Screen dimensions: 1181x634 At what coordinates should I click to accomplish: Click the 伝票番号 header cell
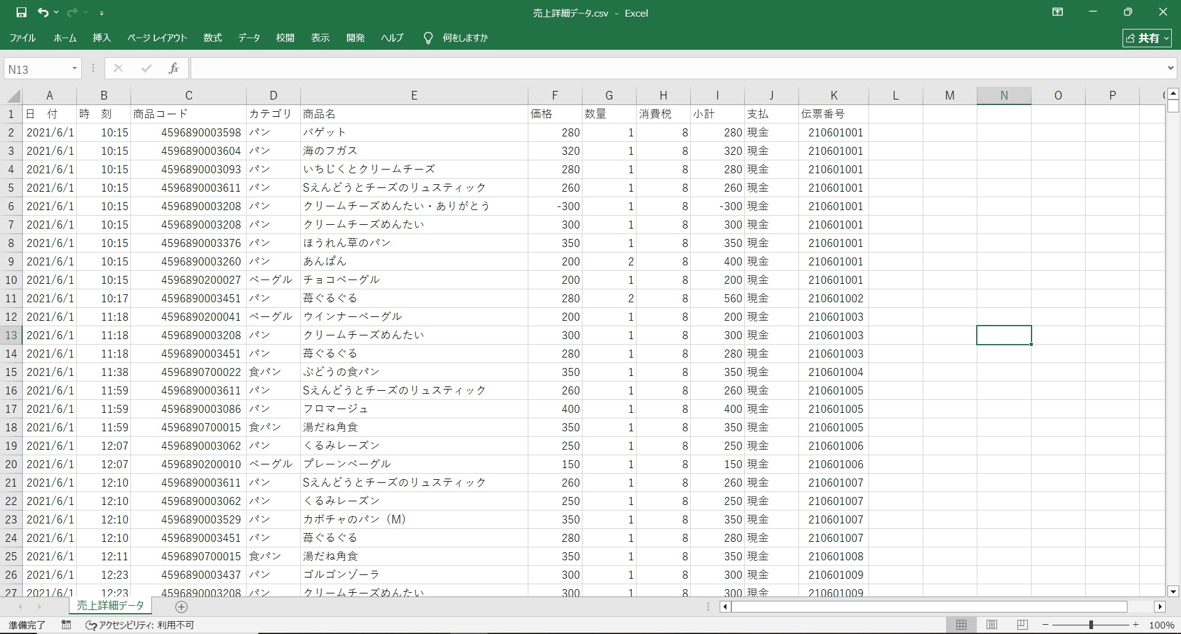(834, 114)
